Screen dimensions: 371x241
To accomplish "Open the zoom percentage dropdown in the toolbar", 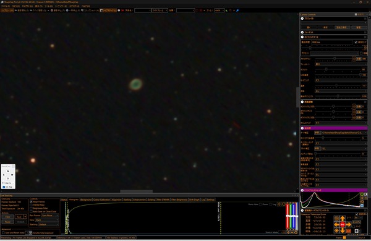I will tap(220, 11).
